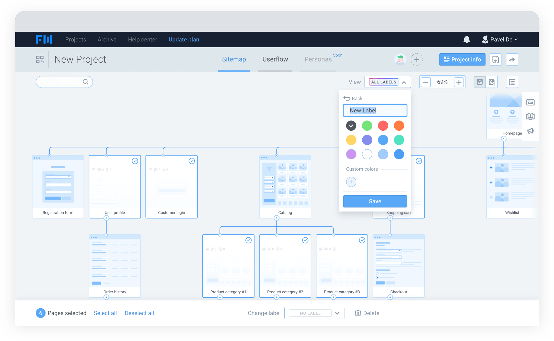
Task: Open keyboard shortcuts icon in side panel
Action: point(530,102)
